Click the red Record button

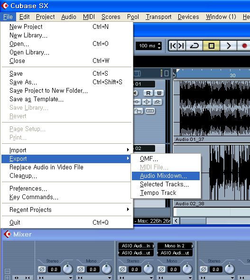[x=244, y=46]
